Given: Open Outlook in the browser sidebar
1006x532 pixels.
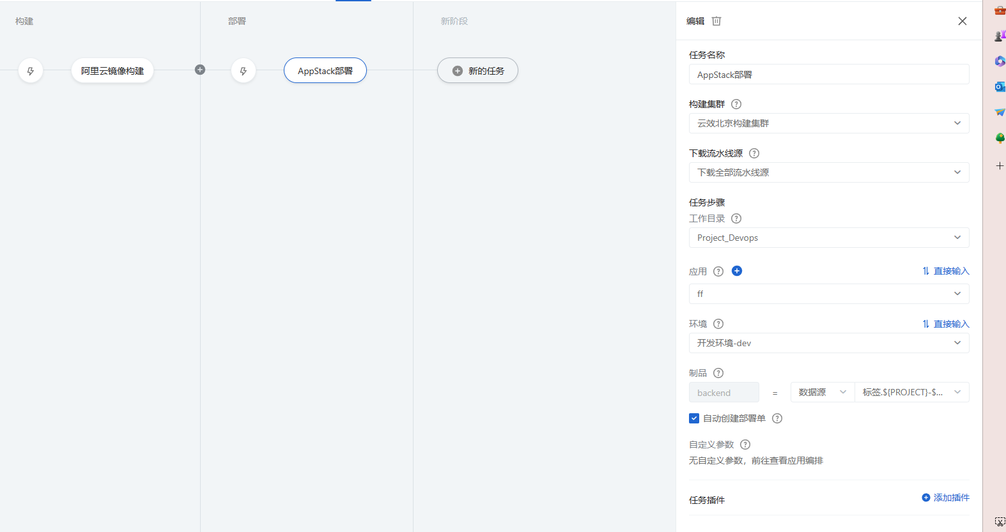Looking at the screenshot, I should [x=1000, y=87].
